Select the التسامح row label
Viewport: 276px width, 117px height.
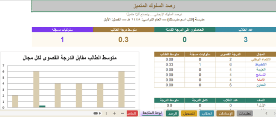261,75
